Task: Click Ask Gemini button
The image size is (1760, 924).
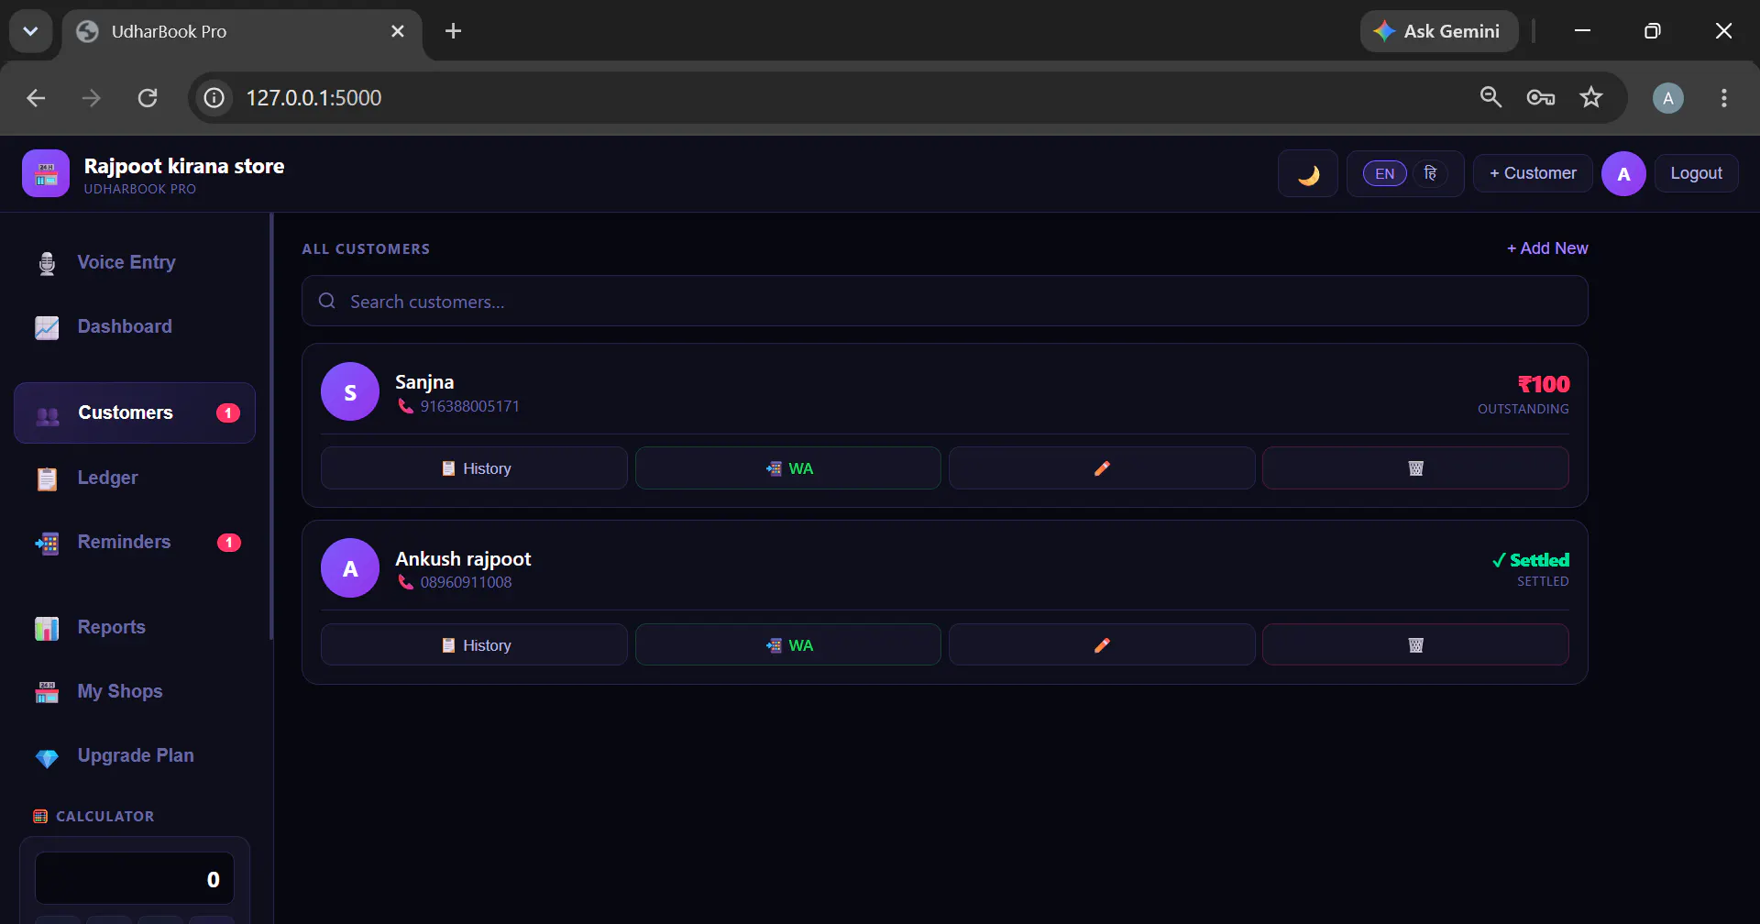Action: [x=1439, y=31]
